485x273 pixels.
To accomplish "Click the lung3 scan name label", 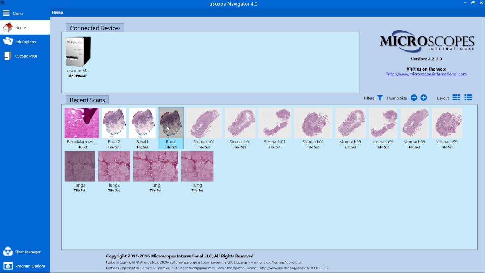I will [80, 185].
